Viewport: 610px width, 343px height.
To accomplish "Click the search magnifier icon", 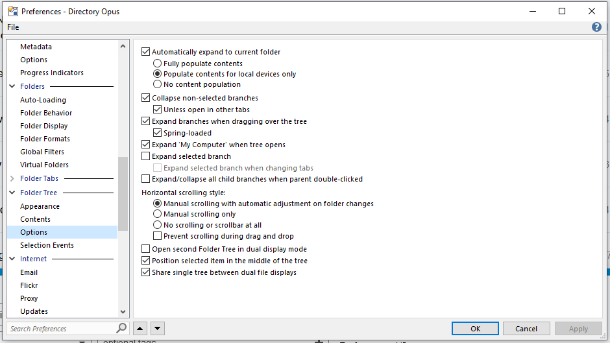I will 121,328.
